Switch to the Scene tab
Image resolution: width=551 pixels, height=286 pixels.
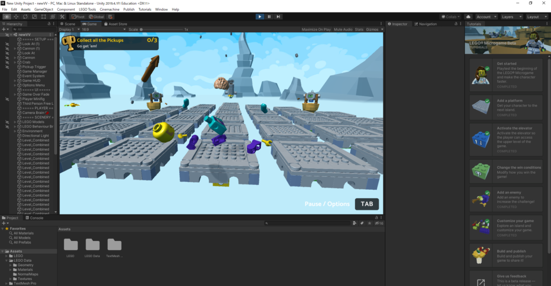pos(67,24)
